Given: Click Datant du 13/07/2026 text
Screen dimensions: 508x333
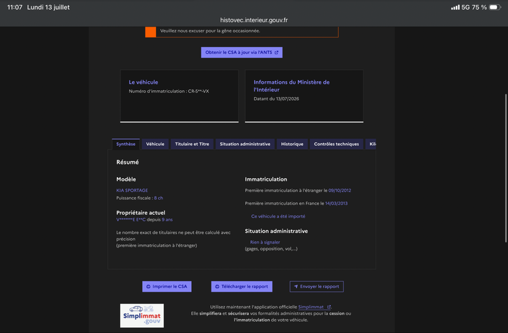Looking at the screenshot, I should [276, 99].
